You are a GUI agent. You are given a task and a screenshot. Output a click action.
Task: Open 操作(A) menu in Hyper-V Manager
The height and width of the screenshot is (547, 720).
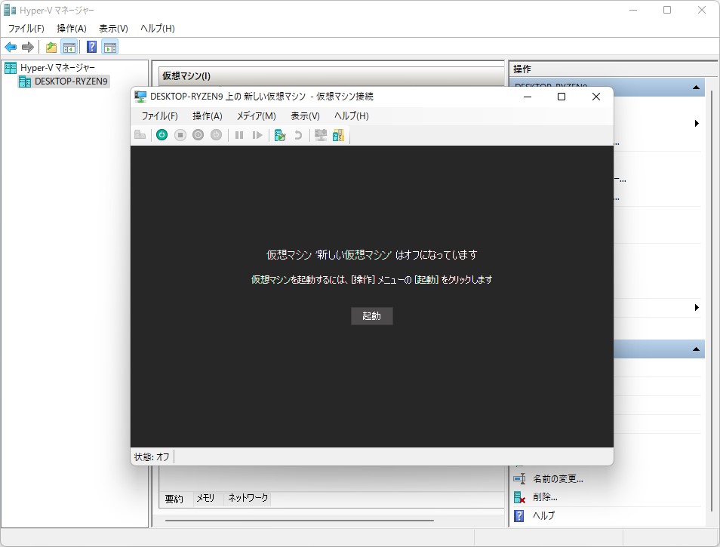72,29
